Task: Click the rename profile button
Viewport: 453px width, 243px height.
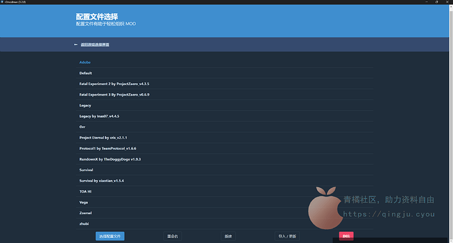Action: (x=173, y=236)
